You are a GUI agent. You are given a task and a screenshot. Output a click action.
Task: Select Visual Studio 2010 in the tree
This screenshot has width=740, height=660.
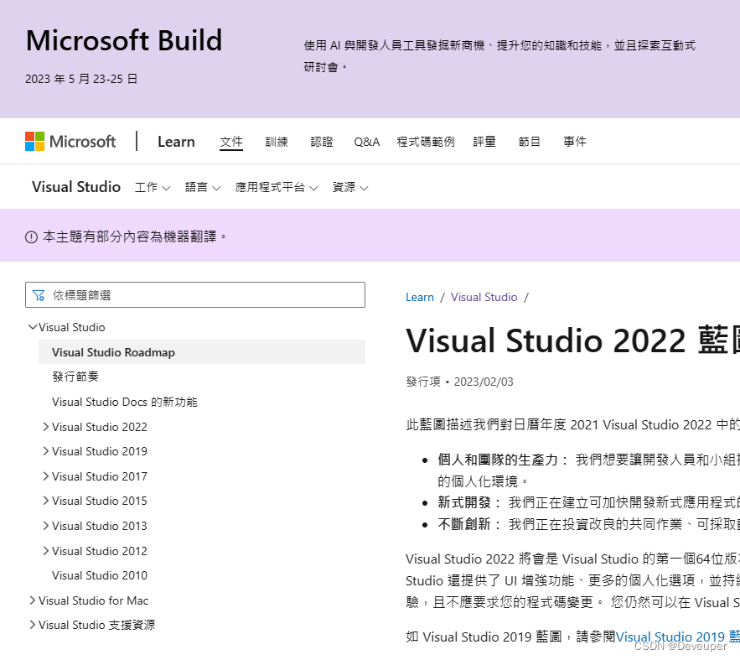[x=100, y=575]
